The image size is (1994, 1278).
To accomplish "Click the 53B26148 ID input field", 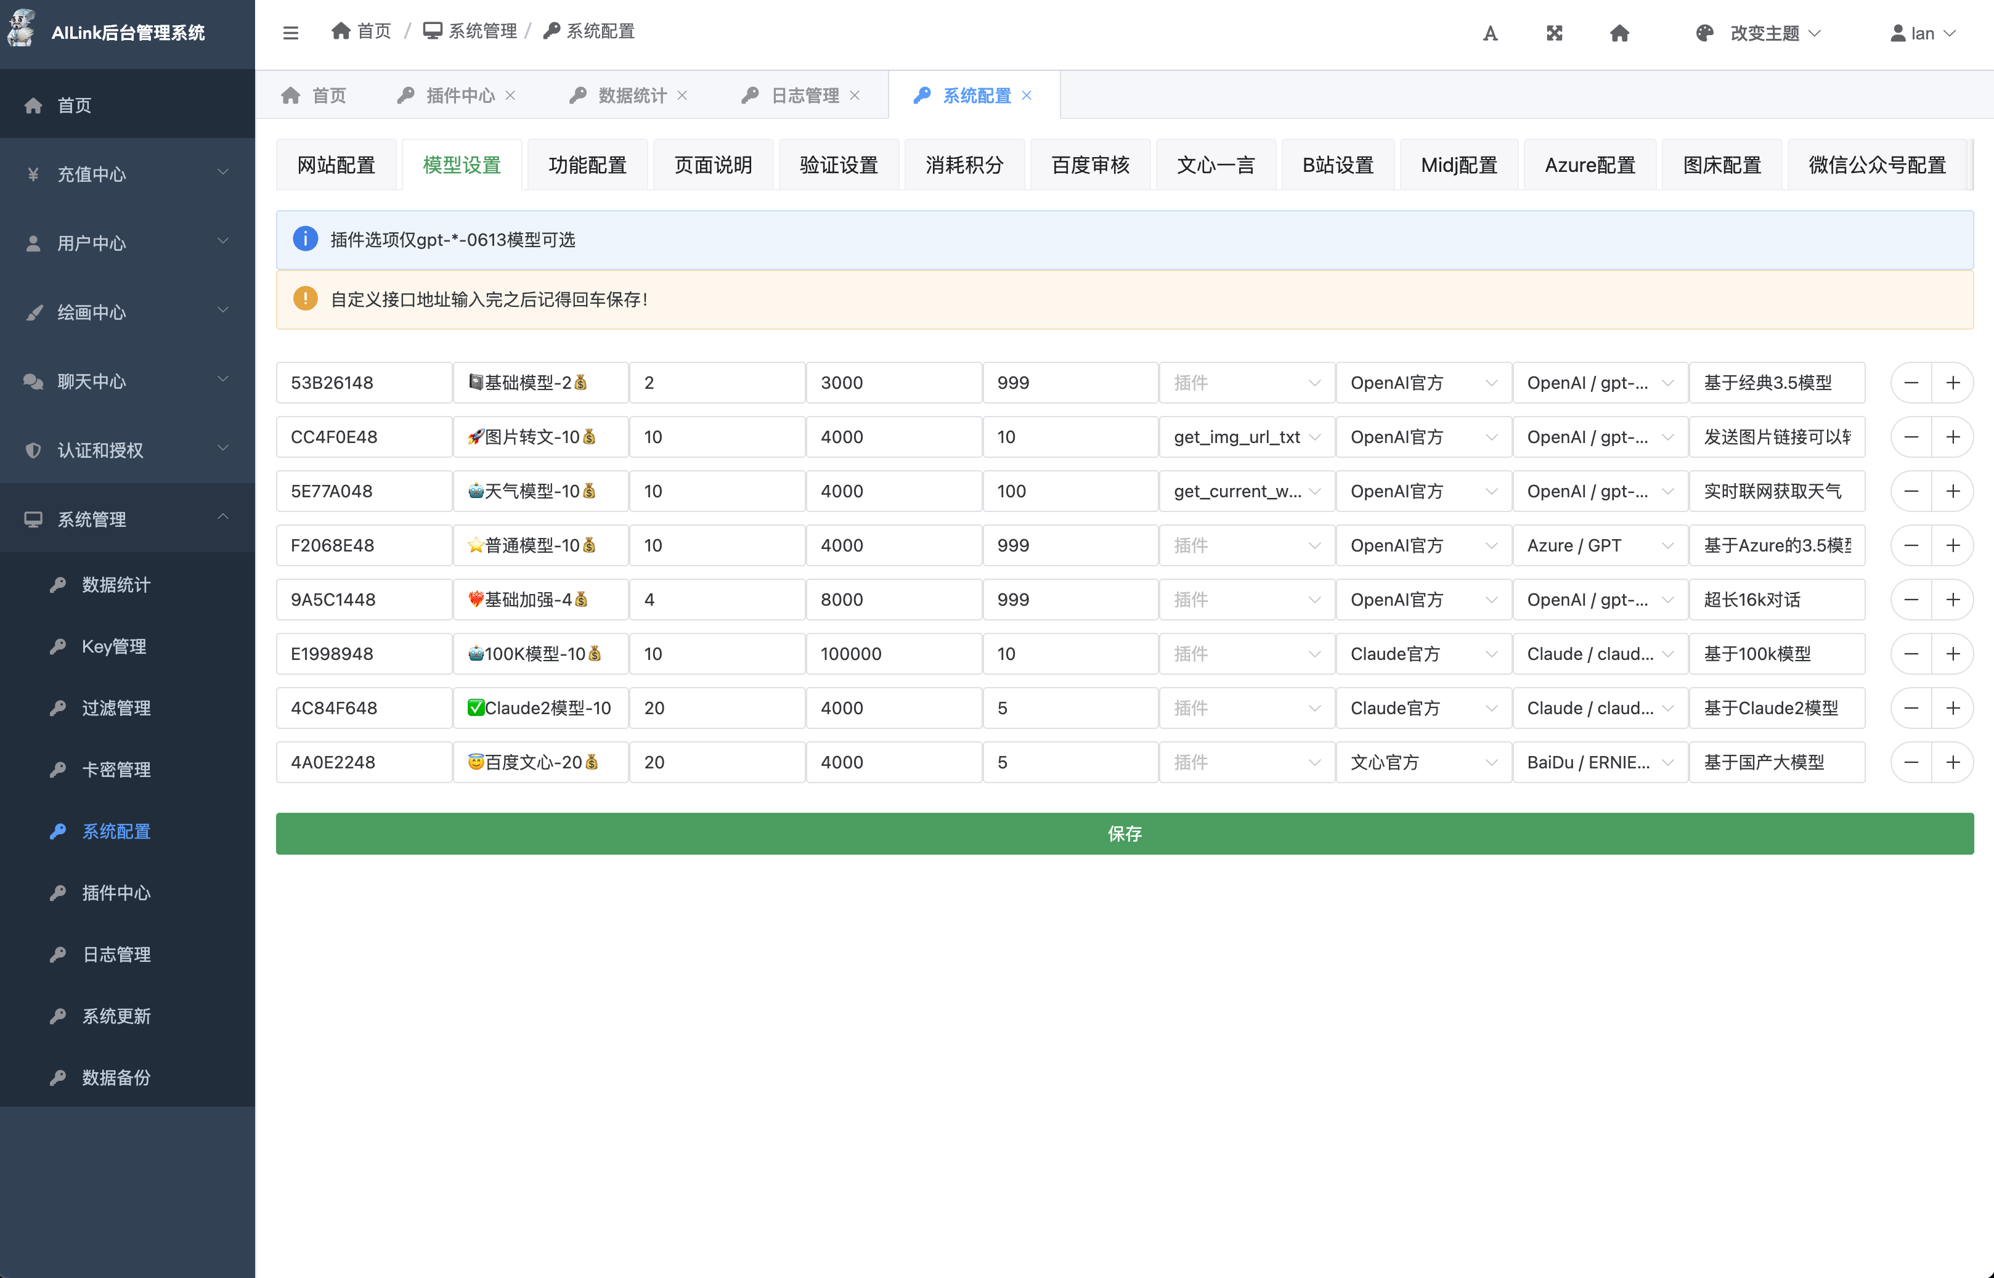I will point(364,383).
